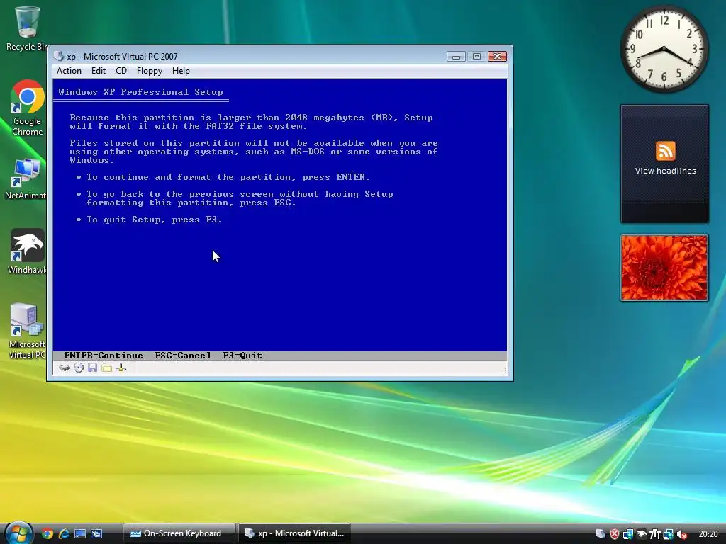The image size is (726, 544).
Task: Open the Floppy menu
Action: [149, 71]
